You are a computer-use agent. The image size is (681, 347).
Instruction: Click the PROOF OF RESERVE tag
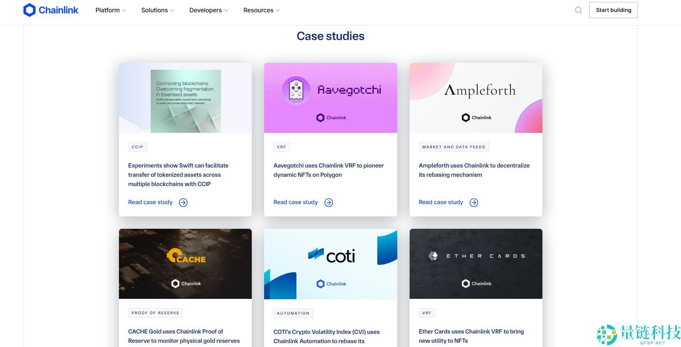pyautogui.click(x=156, y=313)
